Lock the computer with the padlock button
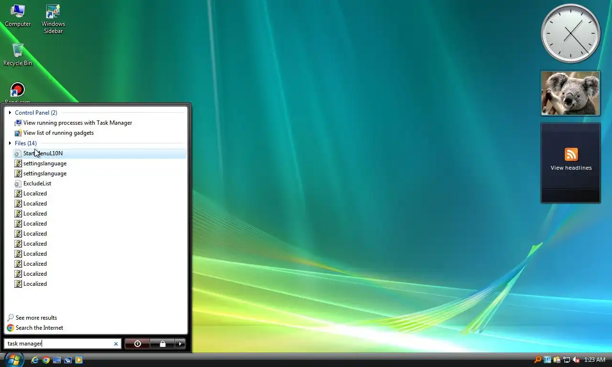This screenshot has height=367, width=612. click(x=163, y=344)
